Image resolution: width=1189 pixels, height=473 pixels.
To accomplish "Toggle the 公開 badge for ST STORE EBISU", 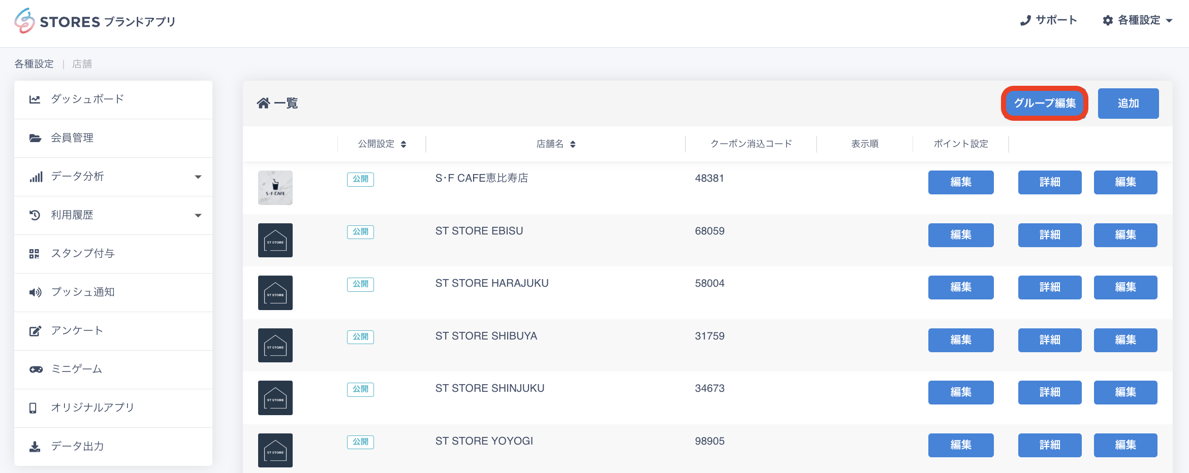I will (360, 232).
